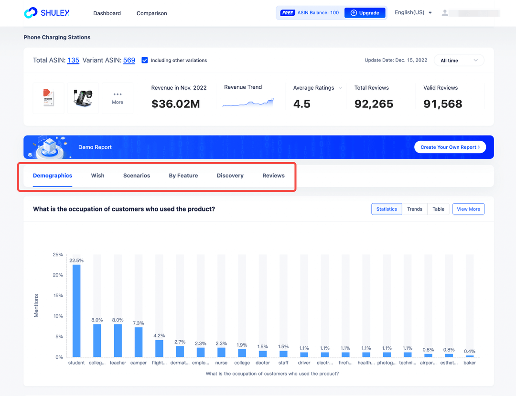Click View More on occupation chart
The height and width of the screenshot is (396, 516).
coord(468,209)
